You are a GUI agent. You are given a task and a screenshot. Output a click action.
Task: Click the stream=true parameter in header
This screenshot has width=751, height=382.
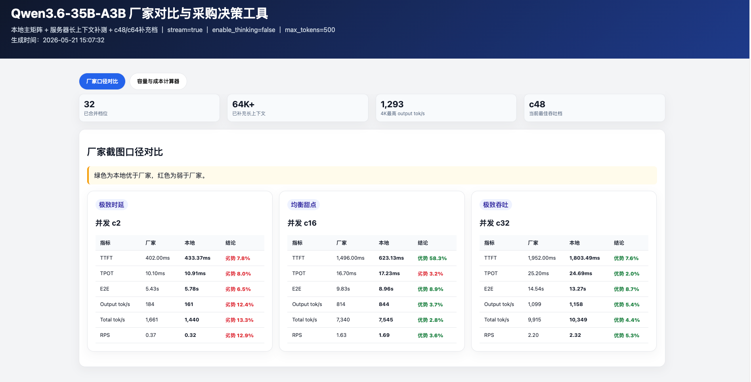pyautogui.click(x=185, y=30)
